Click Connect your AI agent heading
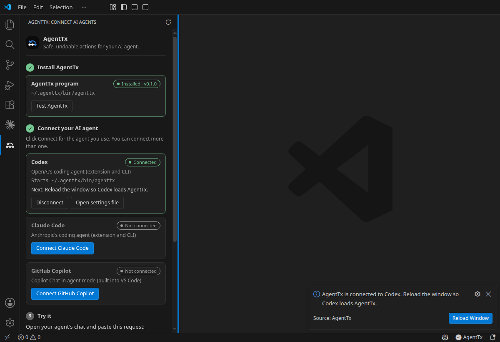This screenshot has width=500, height=342. pos(68,128)
